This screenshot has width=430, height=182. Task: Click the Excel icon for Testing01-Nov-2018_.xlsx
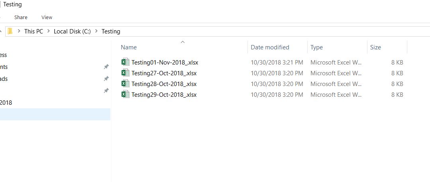[x=125, y=62]
